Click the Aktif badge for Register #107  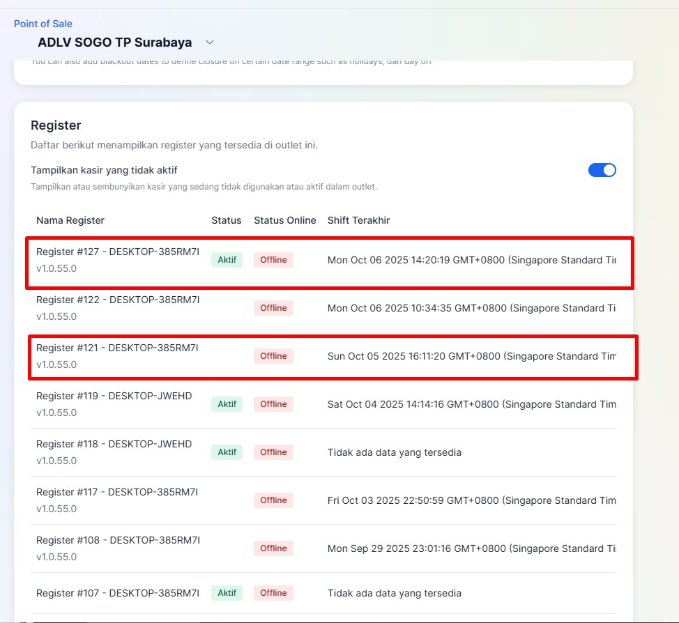227,593
